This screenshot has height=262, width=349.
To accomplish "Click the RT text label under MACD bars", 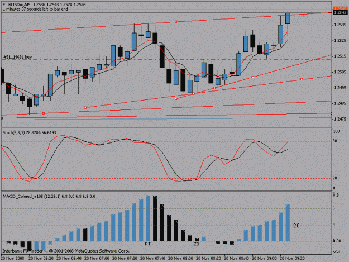I will click(147, 244).
